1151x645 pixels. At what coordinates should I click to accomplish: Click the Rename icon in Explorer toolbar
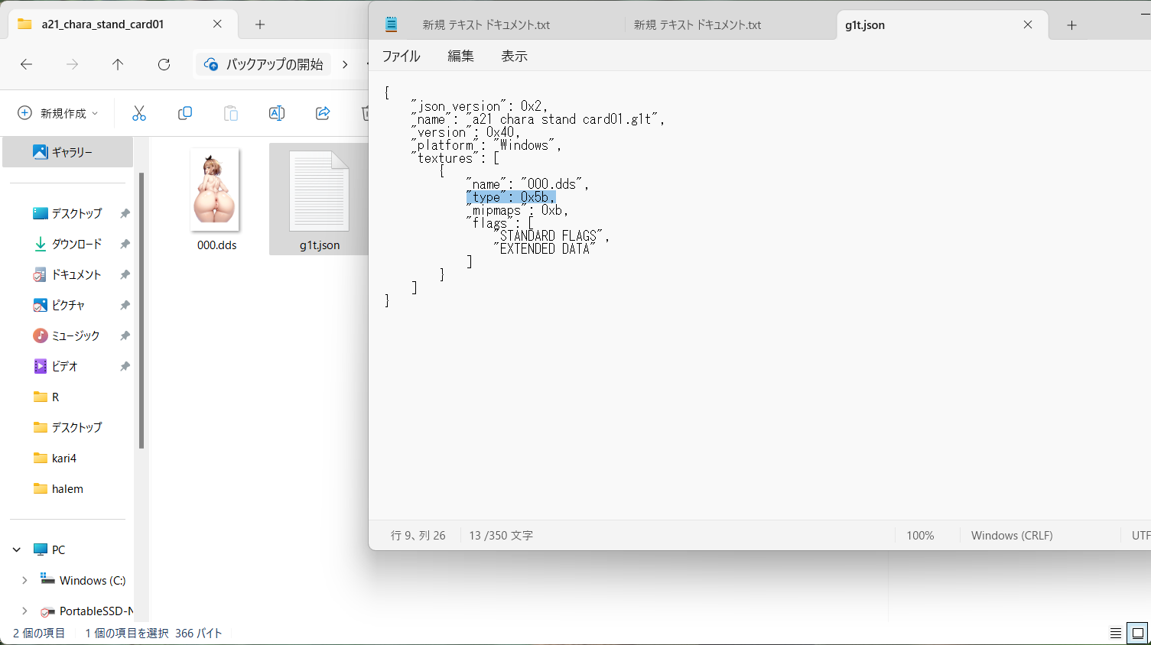click(276, 113)
